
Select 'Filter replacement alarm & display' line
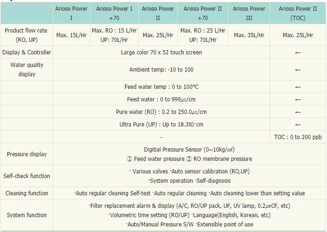pyautogui.click(x=189, y=206)
